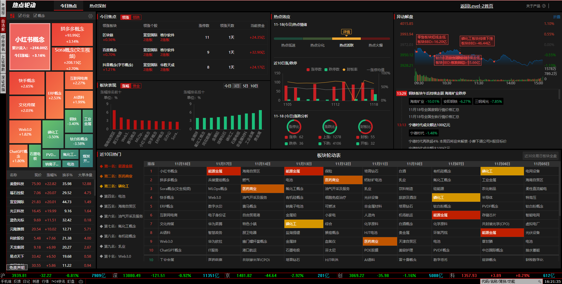Expand the left sidebar with double-arrow icon
The width and height of the screenshot is (562, 284).
pyautogui.click(x=3, y=4)
